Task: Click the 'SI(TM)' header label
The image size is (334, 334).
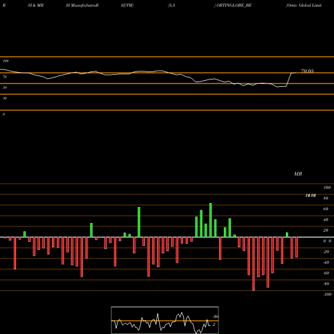Action: 127,5
